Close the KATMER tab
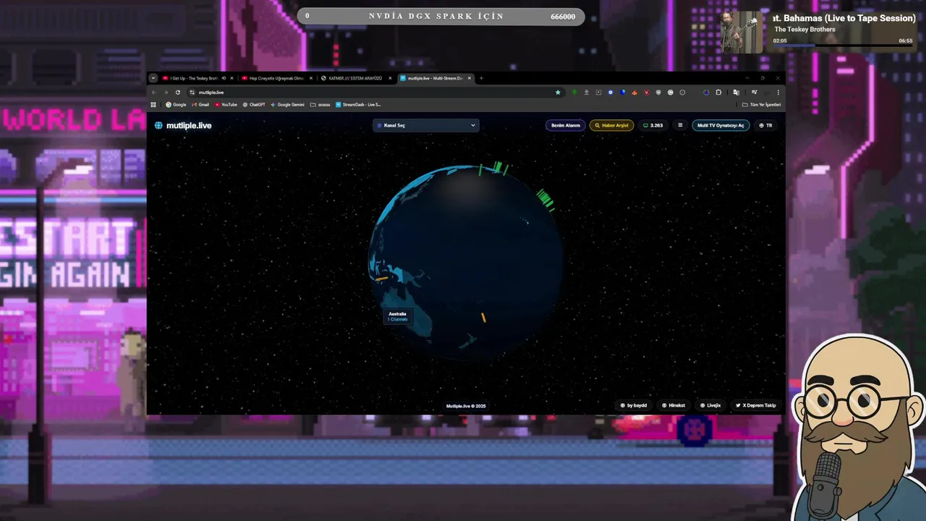Screen dimensions: 926x521 tap(390, 78)
